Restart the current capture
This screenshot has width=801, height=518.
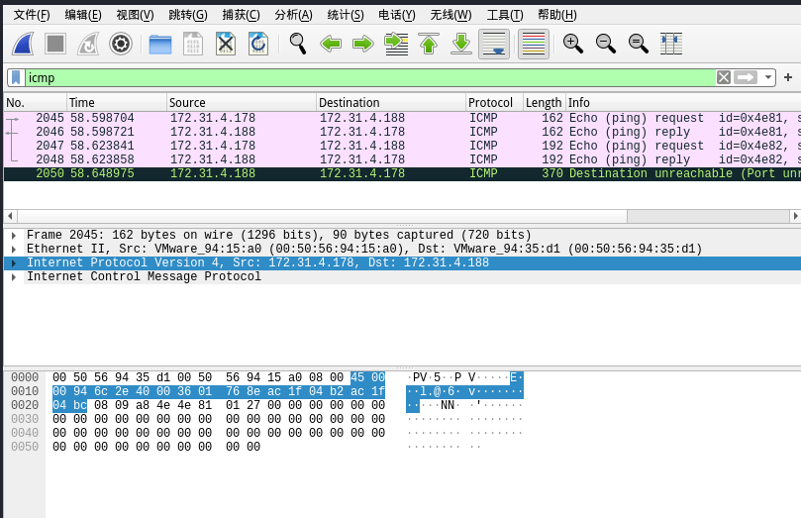point(88,44)
